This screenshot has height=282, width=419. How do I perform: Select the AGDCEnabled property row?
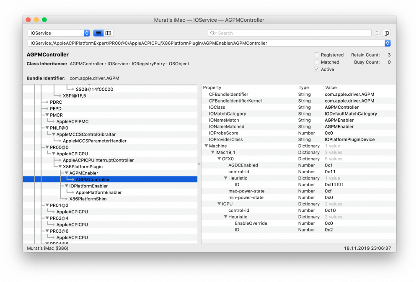[298, 165]
